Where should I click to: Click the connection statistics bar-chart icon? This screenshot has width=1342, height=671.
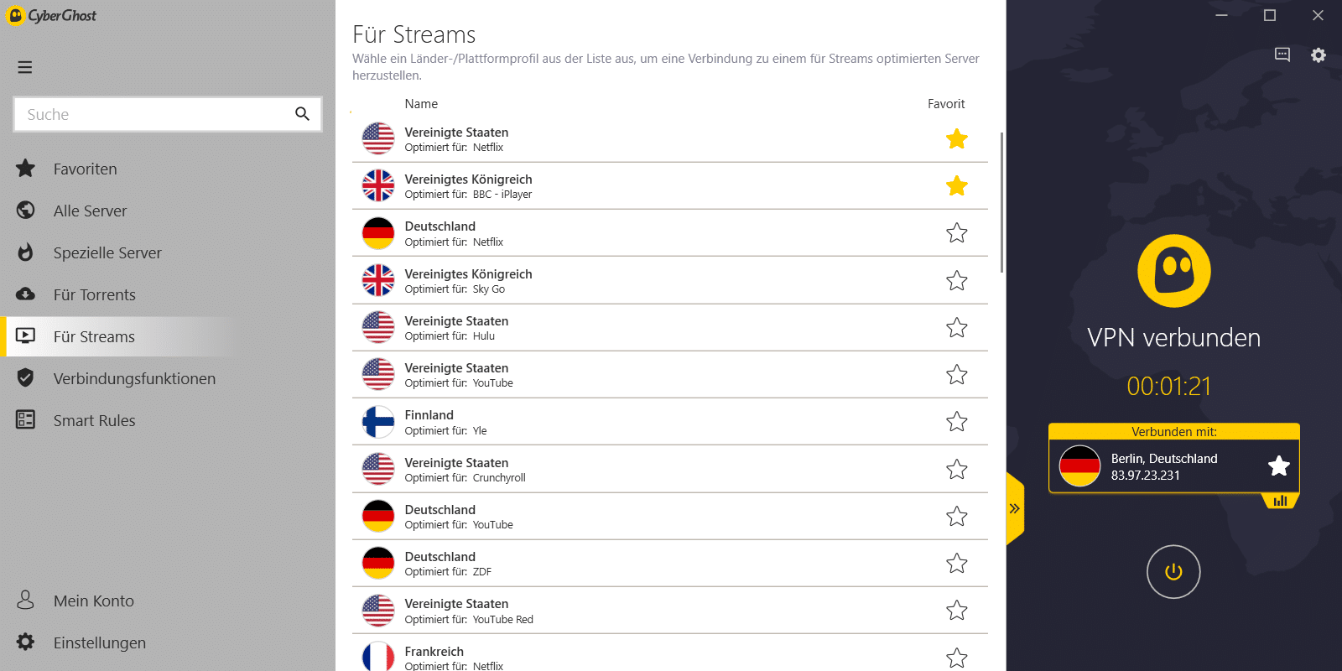1280,501
